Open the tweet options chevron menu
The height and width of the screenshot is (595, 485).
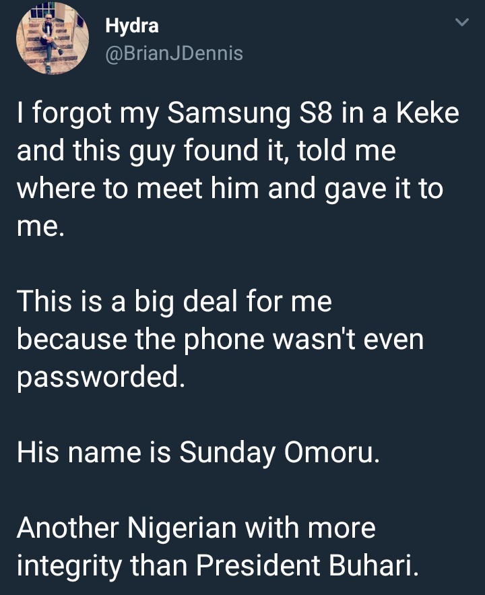click(461, 24)
